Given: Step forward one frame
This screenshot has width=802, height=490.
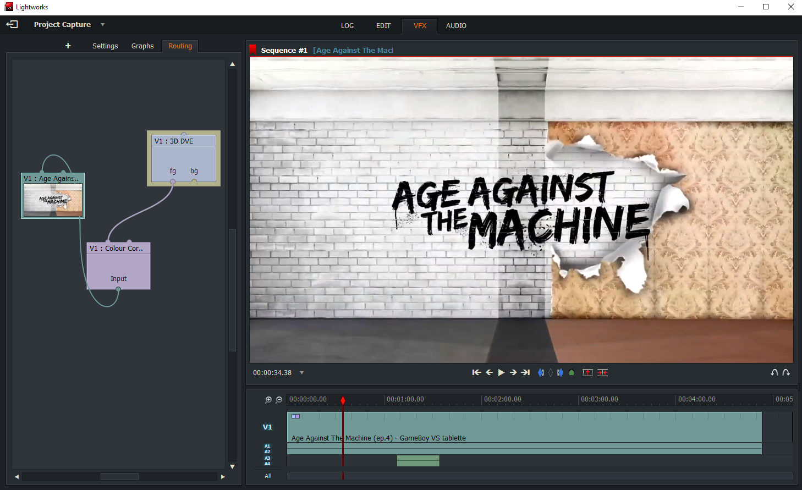Looking at the screenshot, I should coord(513,373).
